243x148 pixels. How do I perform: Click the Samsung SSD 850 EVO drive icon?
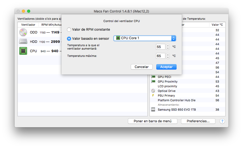pyautogui.click(x=153, y=110)
